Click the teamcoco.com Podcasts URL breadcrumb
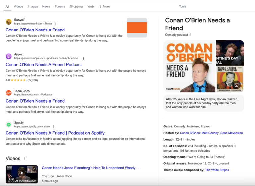The height and width of the screenshot is (186, 255). (33, 95)
